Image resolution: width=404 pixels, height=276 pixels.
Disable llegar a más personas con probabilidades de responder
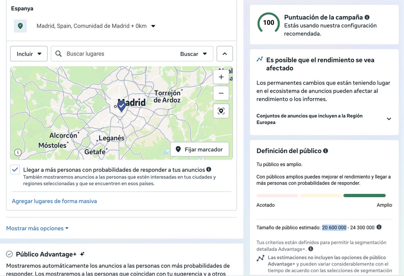click(15, 170)
